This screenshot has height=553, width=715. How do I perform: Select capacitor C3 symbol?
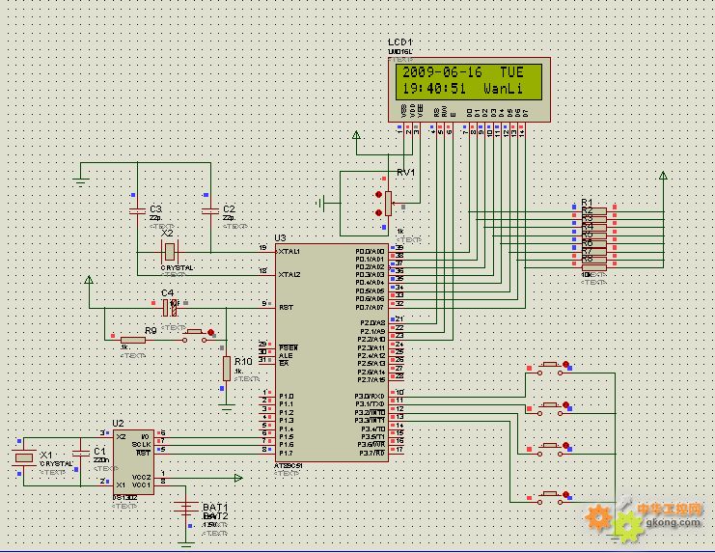[137, 210]
